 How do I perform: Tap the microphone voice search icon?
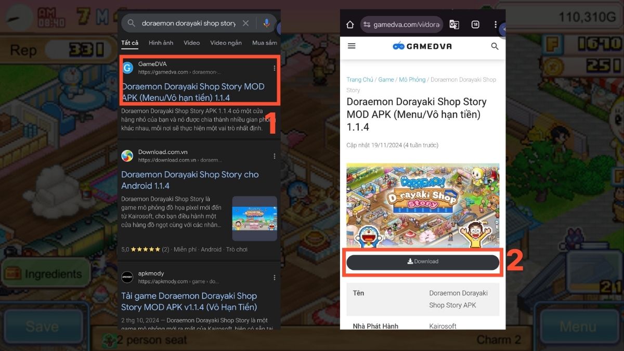[x=266, y=23]
